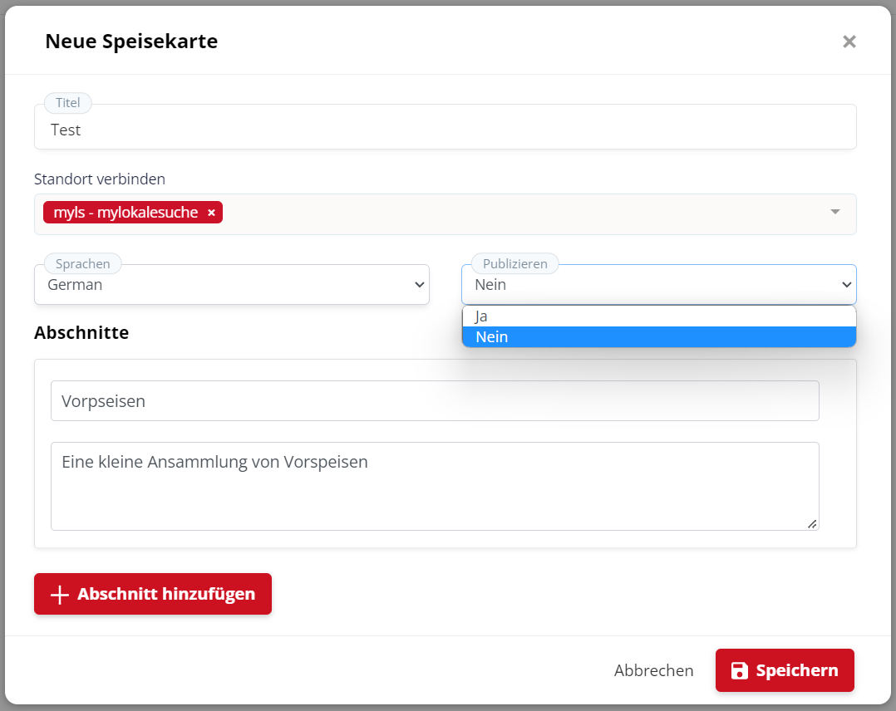
Task: Focus the 'Vorpseisen' section name field
Action: tap(434, 401)
